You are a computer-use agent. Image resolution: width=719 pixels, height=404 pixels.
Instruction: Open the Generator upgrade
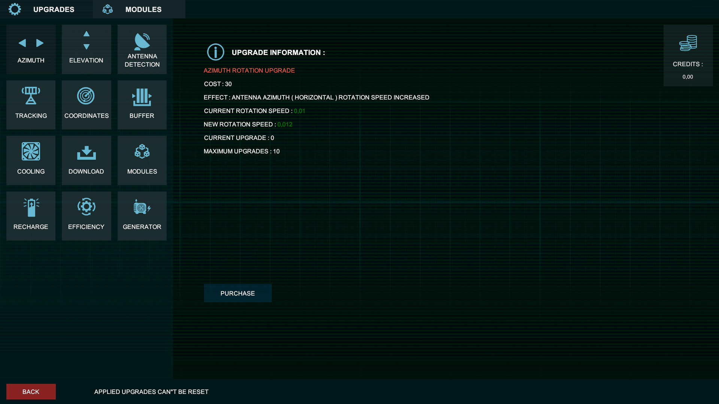coord(142,216)
